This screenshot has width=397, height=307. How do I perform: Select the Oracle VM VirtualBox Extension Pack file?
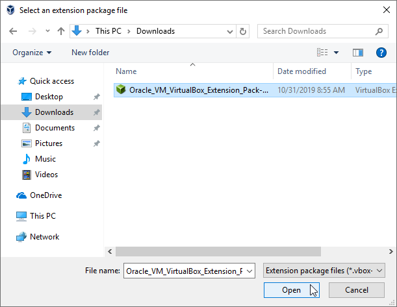coord(198,90)
